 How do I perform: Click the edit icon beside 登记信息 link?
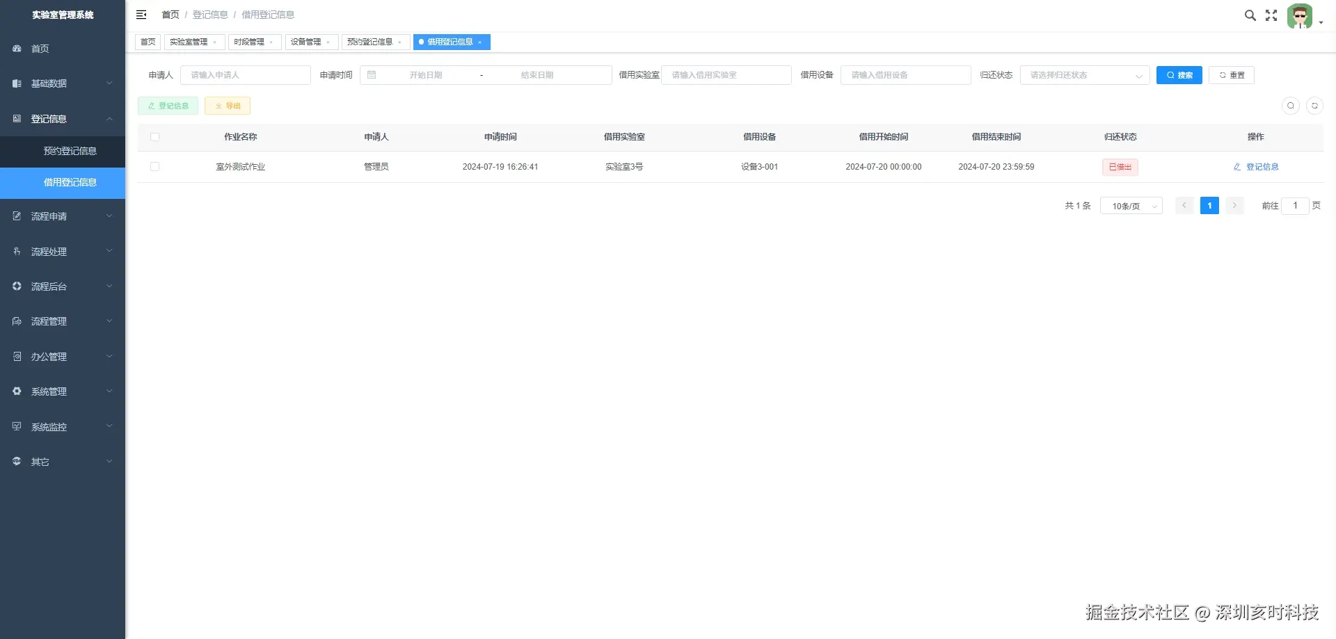click(1237, 167)
